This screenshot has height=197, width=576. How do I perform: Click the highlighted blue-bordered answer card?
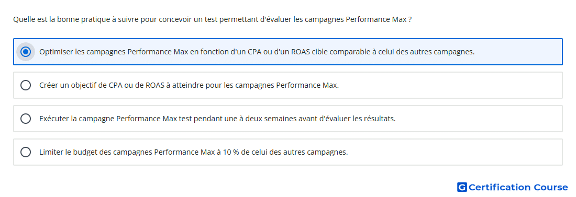[x=288, y=52]
